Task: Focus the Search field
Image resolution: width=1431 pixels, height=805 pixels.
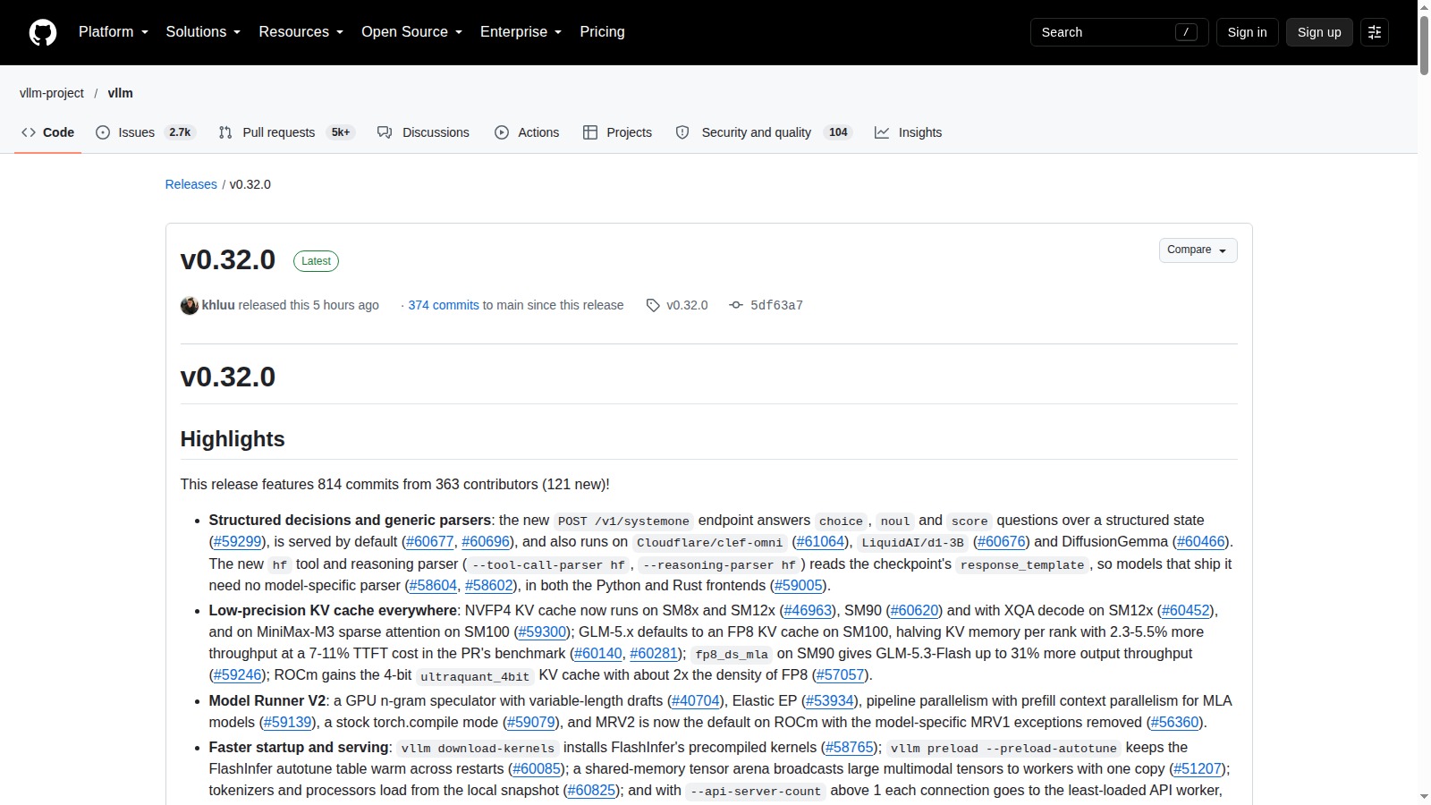Action: click(x=1120, y=32)
